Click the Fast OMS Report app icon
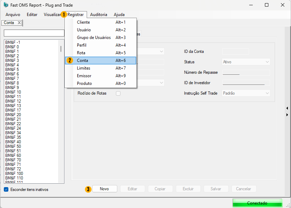291x208 pixels. coord(6,5)
